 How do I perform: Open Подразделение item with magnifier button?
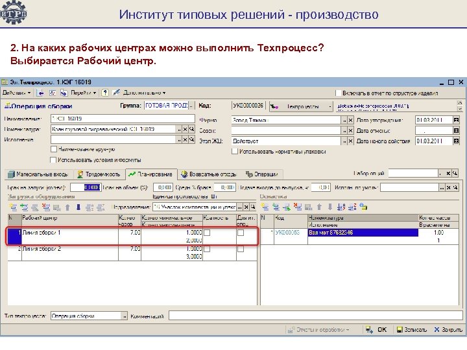253,207
